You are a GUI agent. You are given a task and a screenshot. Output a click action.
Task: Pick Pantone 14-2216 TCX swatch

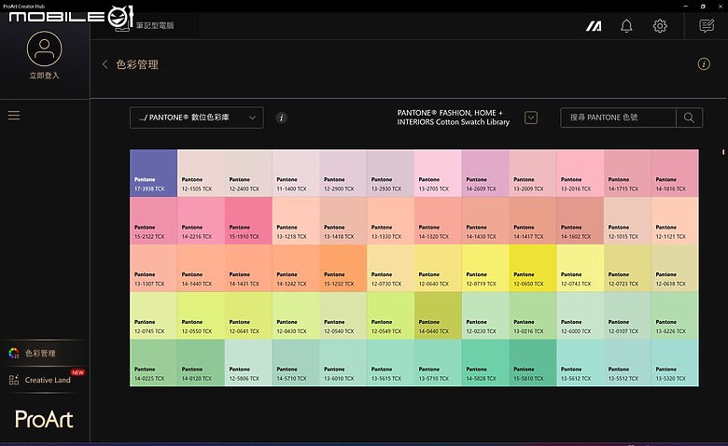(x=201, y=220)
